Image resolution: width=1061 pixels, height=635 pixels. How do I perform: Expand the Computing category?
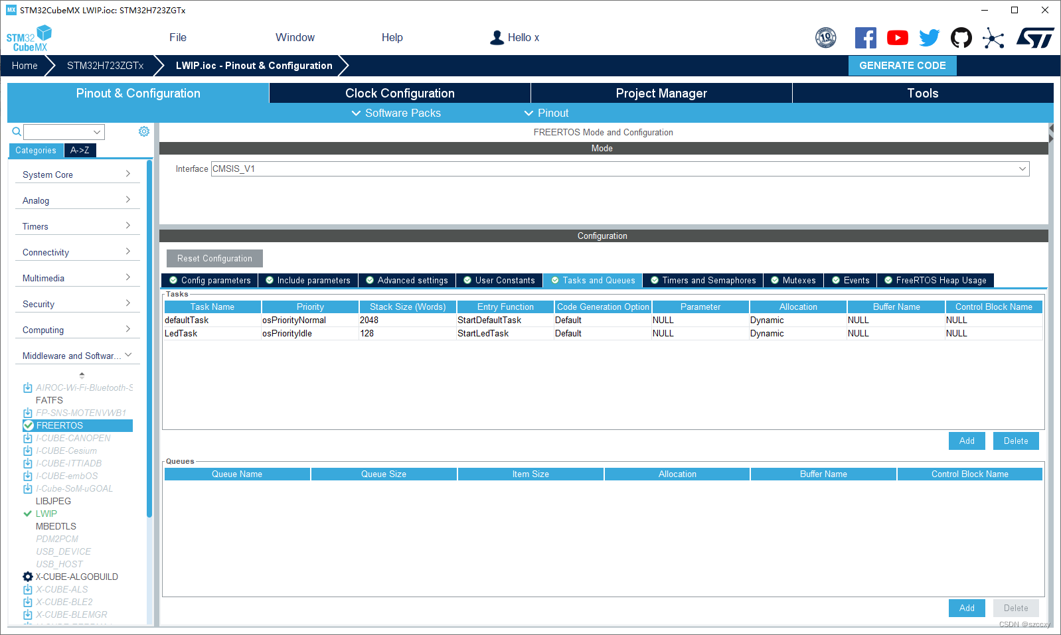point(77,330)
